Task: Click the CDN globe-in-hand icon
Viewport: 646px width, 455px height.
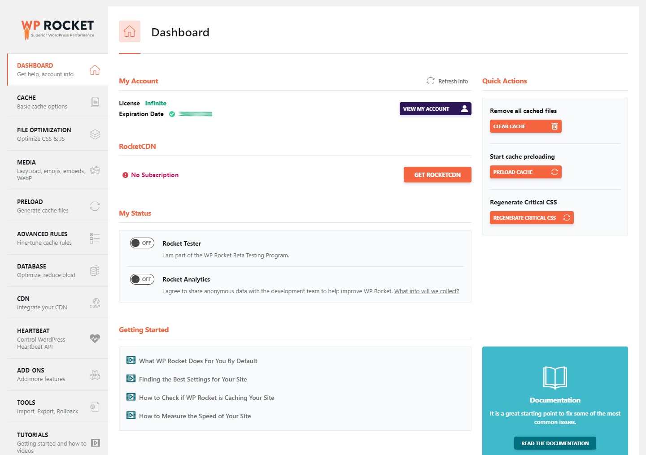Action: point(95,303)
